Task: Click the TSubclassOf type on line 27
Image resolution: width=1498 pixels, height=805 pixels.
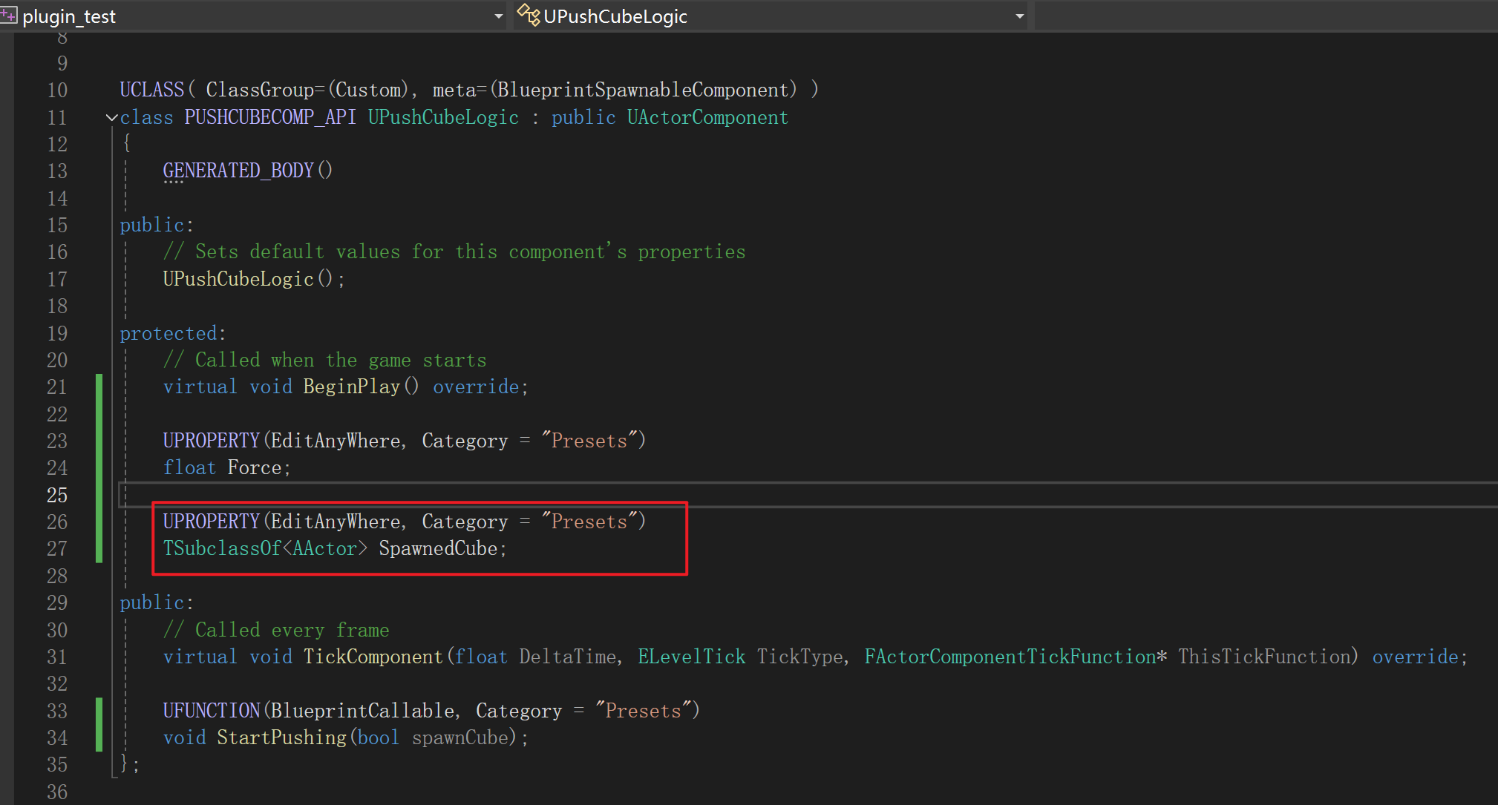Action: [221, 549]
